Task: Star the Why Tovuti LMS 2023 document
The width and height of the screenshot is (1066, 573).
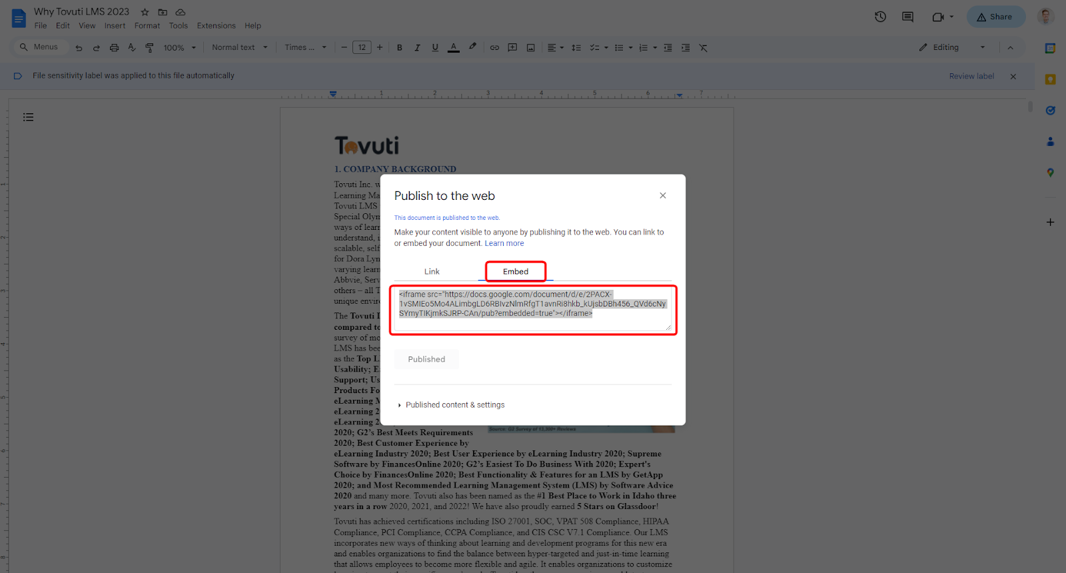Action: pos(145,12)
